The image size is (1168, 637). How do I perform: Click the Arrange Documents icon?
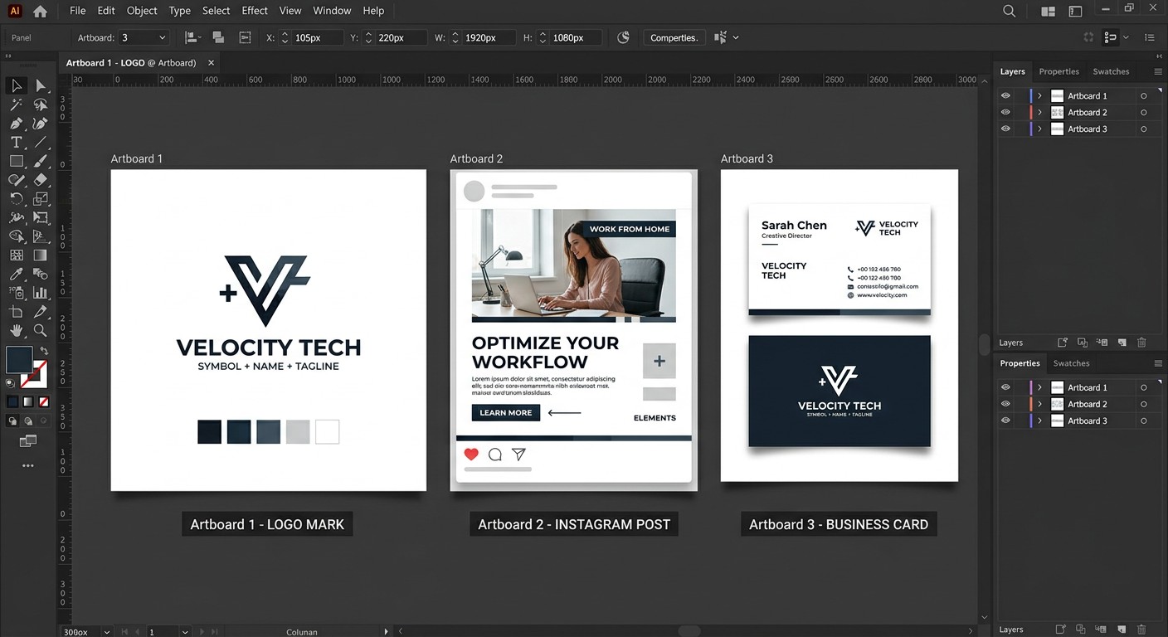[x=1049, y=11]
